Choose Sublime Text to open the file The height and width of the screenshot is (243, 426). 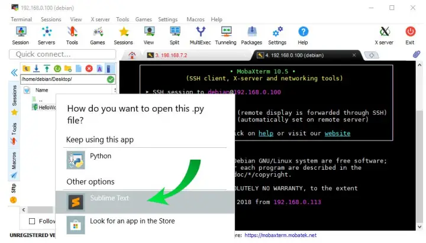[145, 202]
